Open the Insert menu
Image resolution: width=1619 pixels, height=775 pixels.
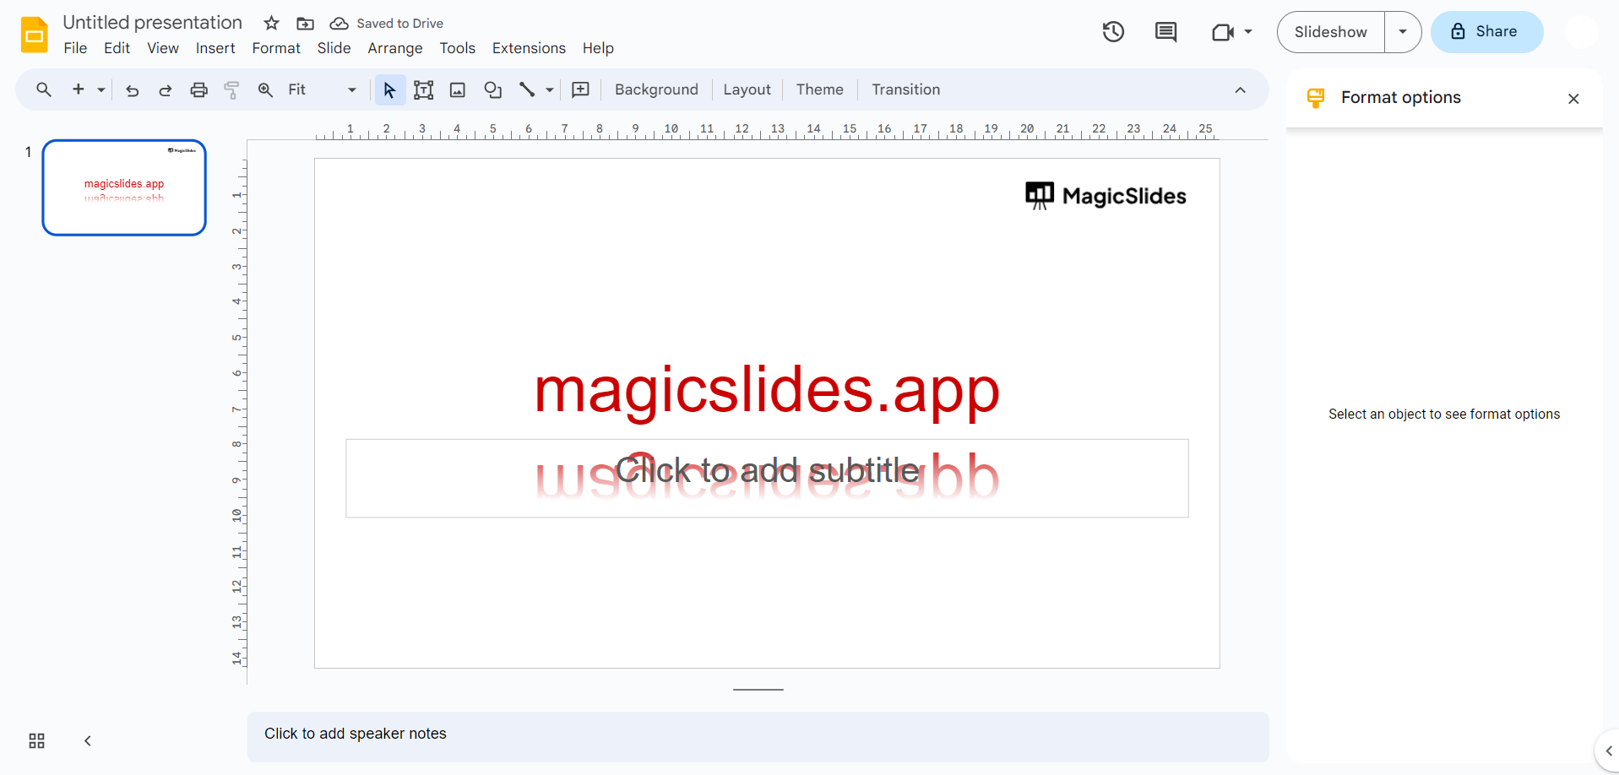[x=215, y=48]
